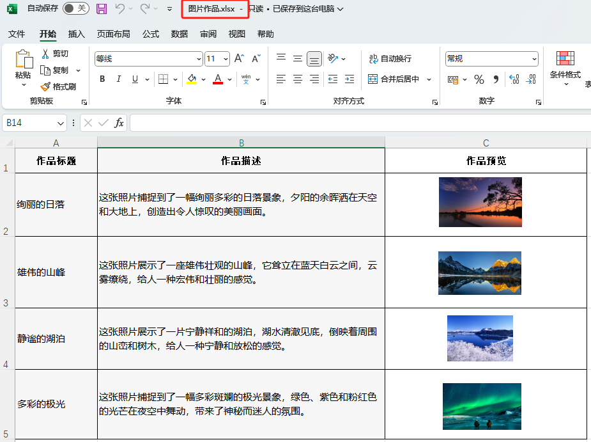Click the Save disk icon
The width and height of the screenshot is (591, 442).
pyautogui.click(x=102, y=9)
